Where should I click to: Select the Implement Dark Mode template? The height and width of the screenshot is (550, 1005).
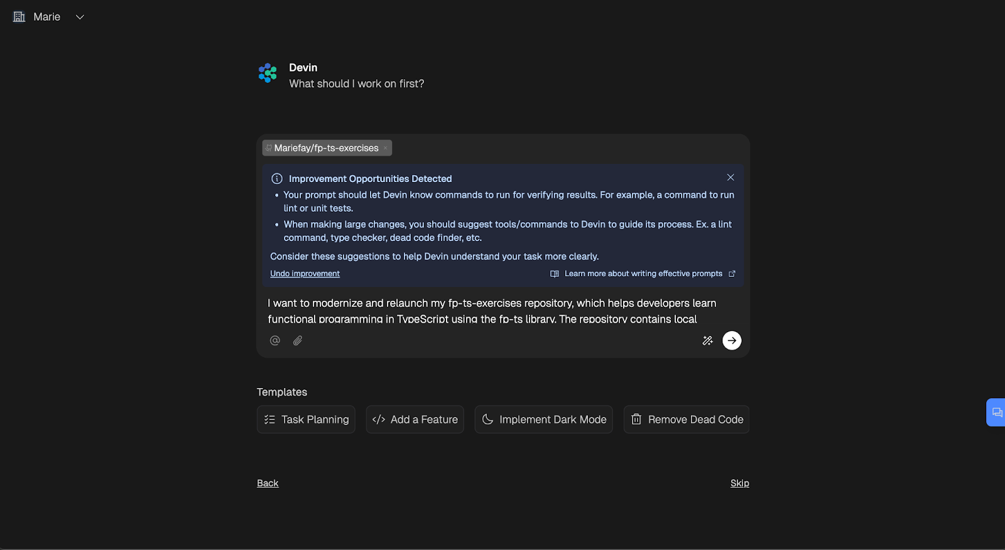click(544, 419)
